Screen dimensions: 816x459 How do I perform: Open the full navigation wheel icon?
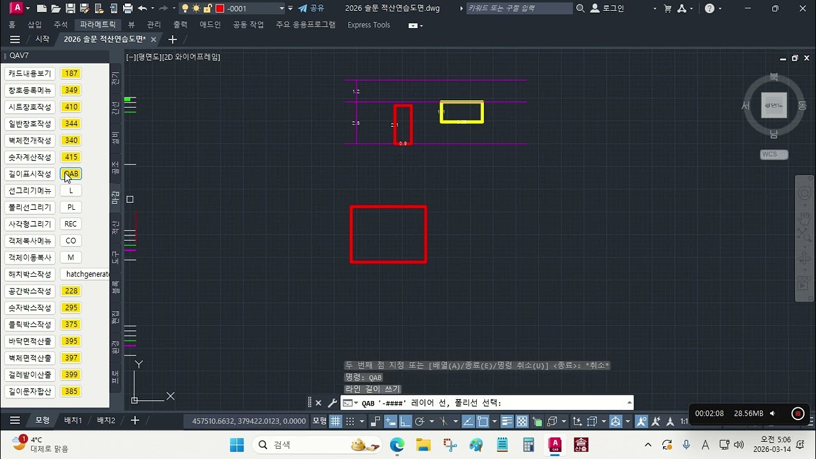point(805,193)
